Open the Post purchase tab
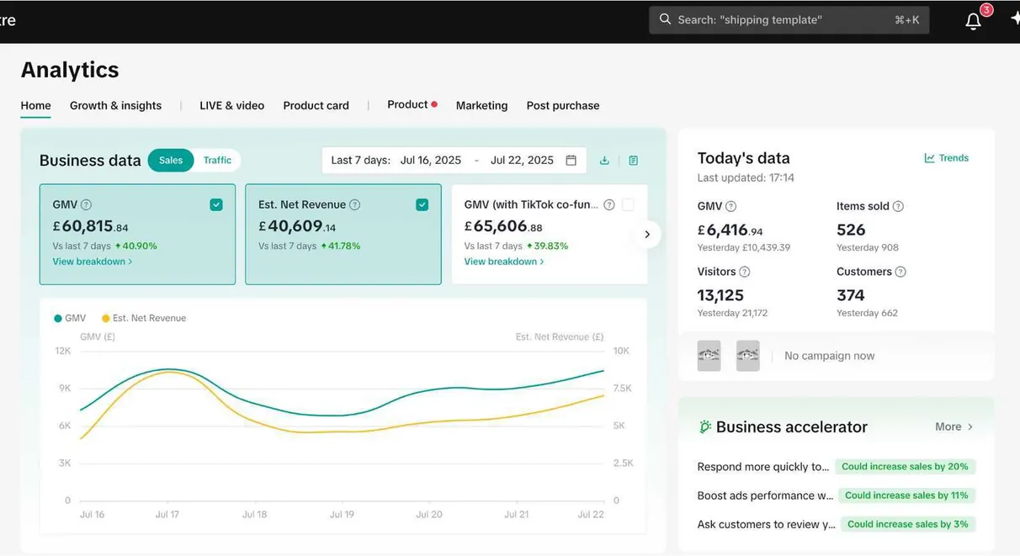Screen dimensions: 1020x556 tap(563, 106)
